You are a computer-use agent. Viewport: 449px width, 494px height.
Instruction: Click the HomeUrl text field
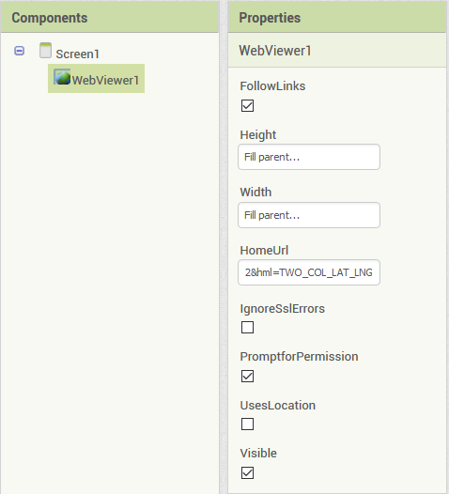309,272
